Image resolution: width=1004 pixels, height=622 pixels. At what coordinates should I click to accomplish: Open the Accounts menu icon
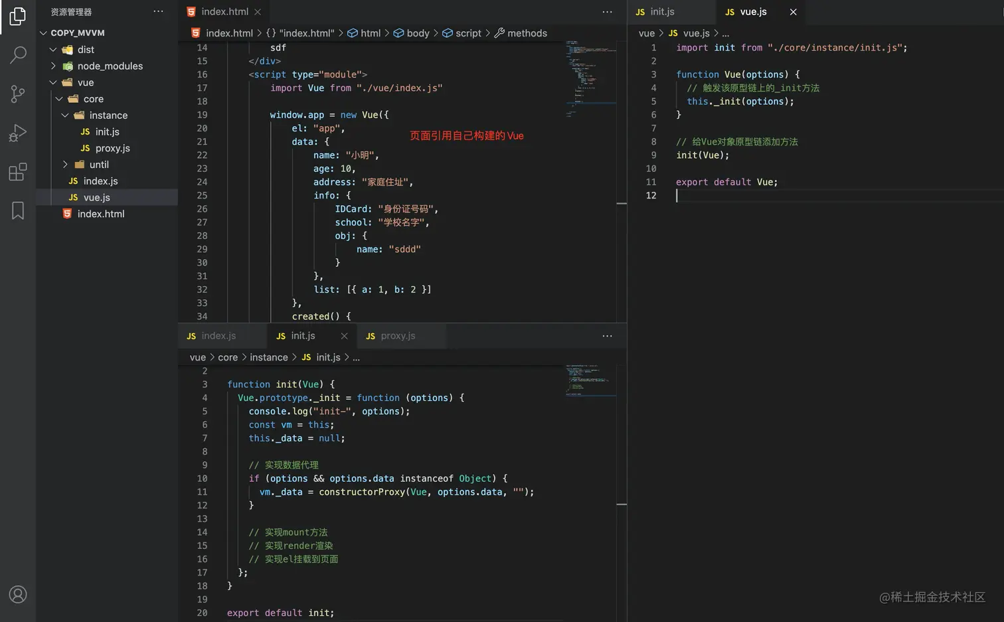[x=18, y=594]
